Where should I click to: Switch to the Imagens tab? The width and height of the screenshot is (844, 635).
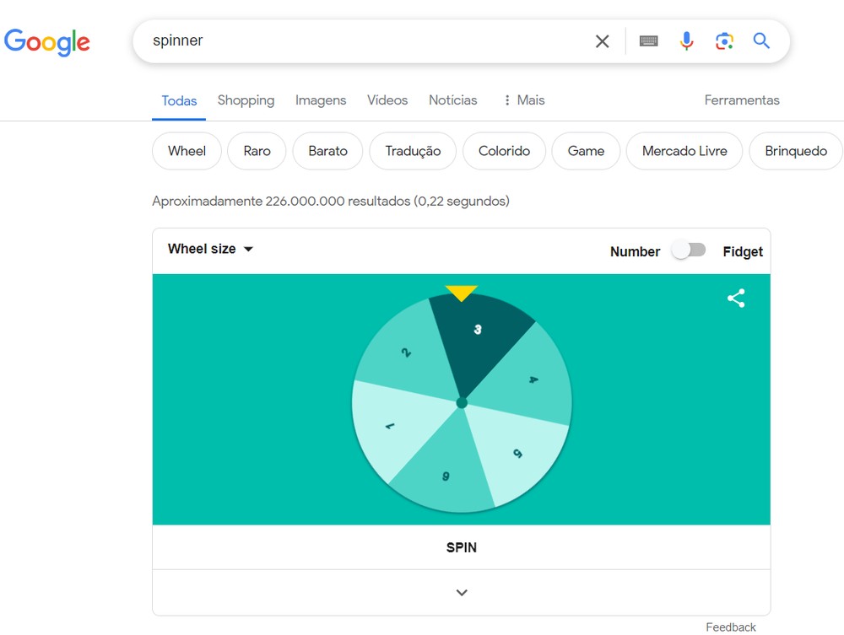[x=321, y=100]
